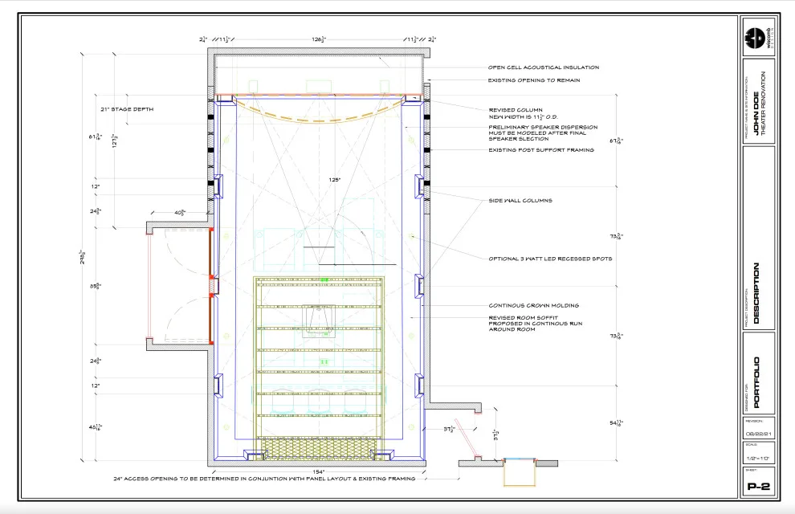Select 'Existing post support framing' label
This screenshot has height=514, width=795.
pos(541,150)
